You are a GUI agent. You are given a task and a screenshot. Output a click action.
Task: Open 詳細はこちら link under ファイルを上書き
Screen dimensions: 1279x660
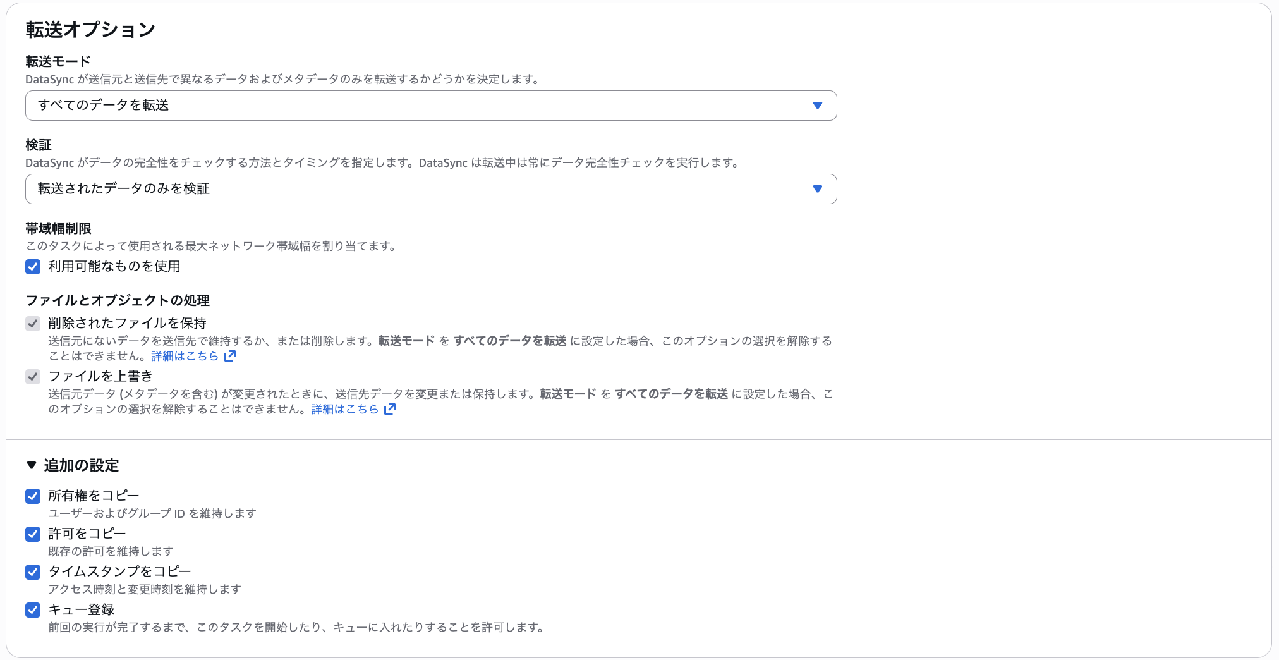[x=344, y=408]
